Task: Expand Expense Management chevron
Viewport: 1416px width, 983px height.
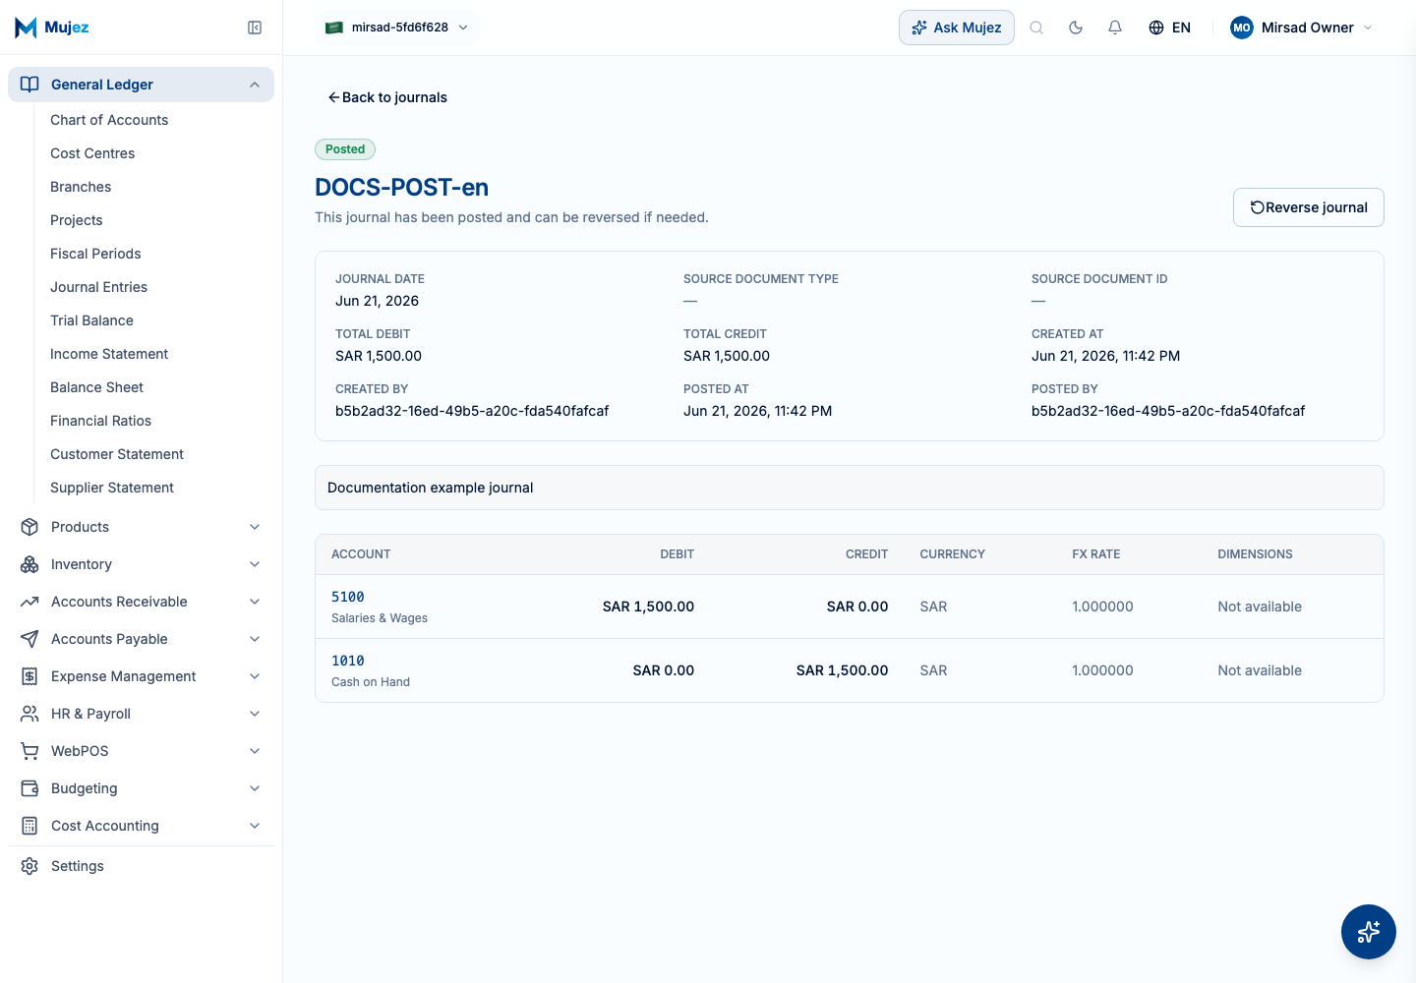Action: coord(255,676)
